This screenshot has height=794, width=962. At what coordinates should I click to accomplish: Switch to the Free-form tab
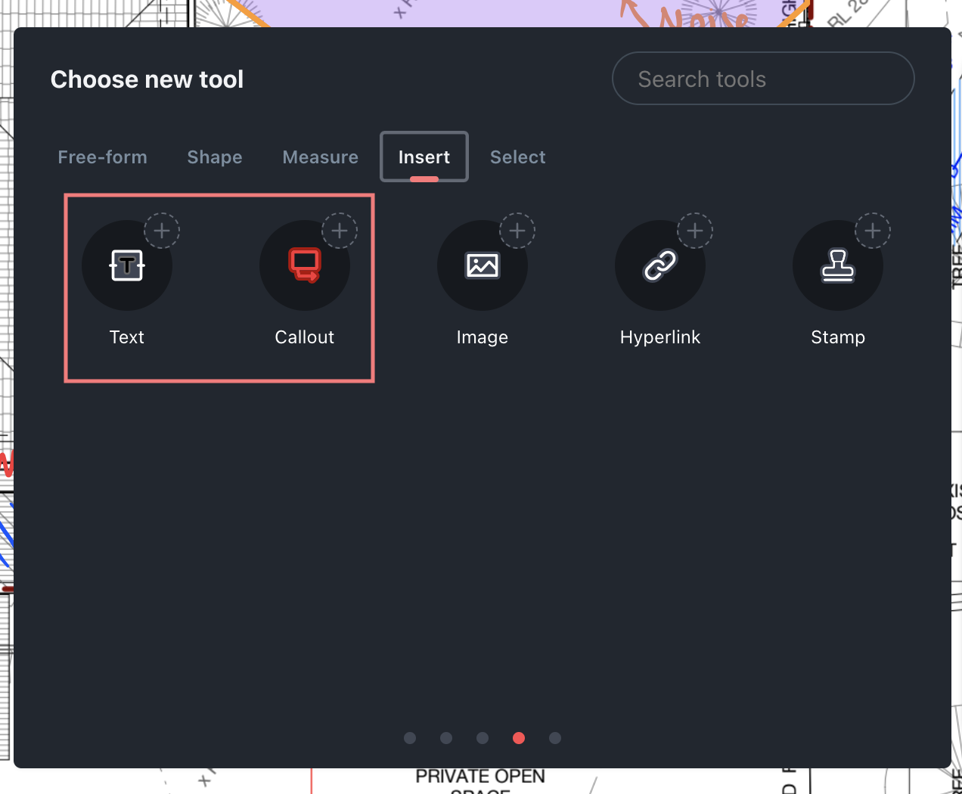[x=102, y=157]
